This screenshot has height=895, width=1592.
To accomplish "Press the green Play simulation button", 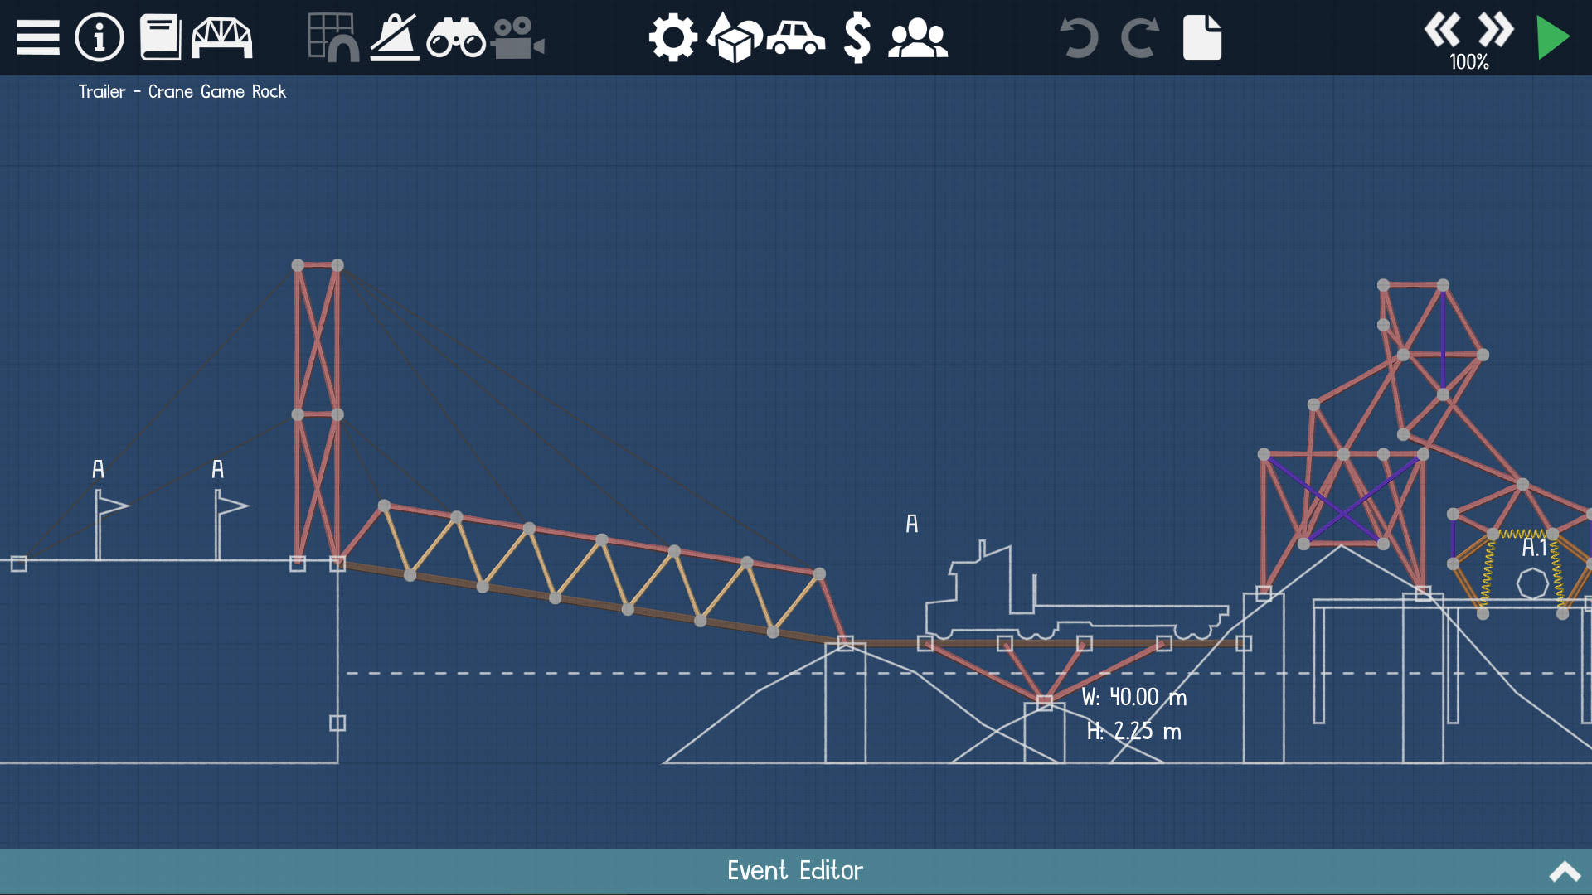I will (x=1553, y=36).
